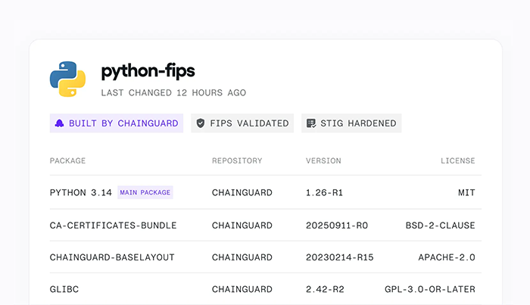Open the glibc package entry

[x=64, y=289]
